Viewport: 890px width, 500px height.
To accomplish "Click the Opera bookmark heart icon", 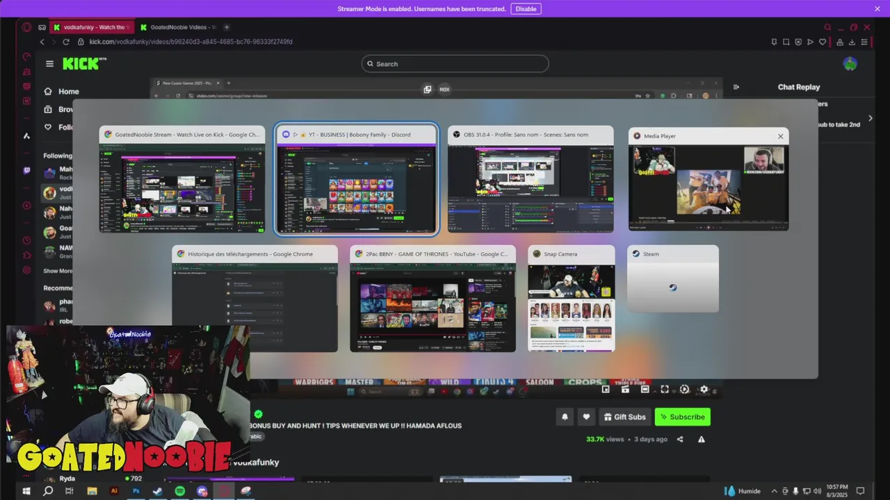I will [823, 42].
